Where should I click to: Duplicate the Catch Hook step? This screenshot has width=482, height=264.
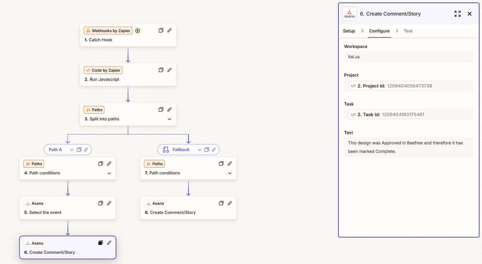161,30
